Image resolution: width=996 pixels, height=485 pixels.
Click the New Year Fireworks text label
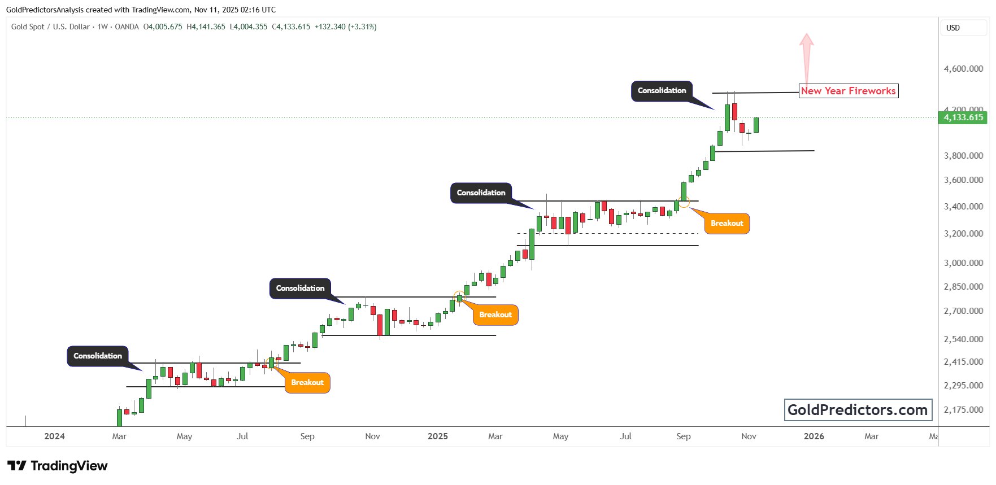point(848,91)
